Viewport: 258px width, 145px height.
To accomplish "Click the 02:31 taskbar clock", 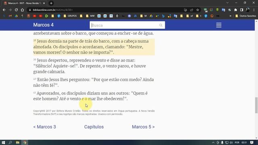I will (244, 142).
